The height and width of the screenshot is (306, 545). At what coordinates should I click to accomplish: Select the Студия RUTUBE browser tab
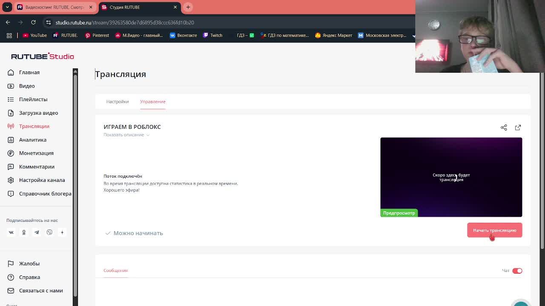pos(139,7)
